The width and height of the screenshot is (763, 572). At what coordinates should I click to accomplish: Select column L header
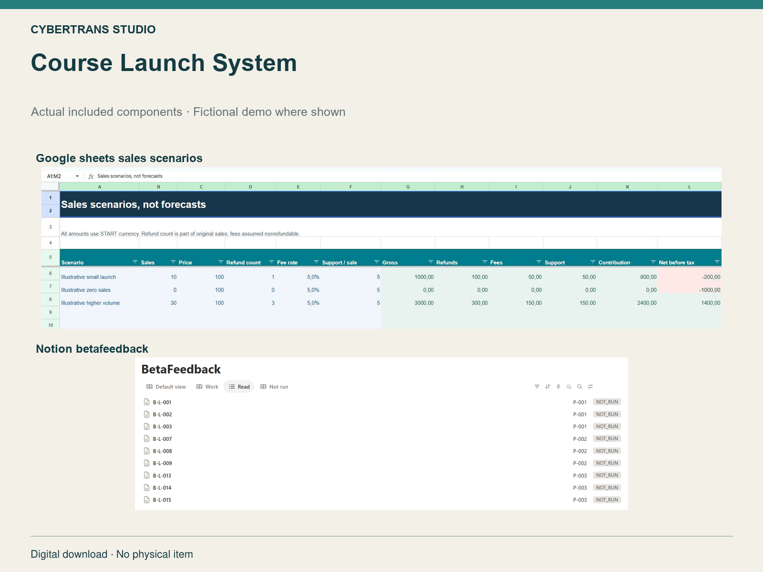pos(690,187)
